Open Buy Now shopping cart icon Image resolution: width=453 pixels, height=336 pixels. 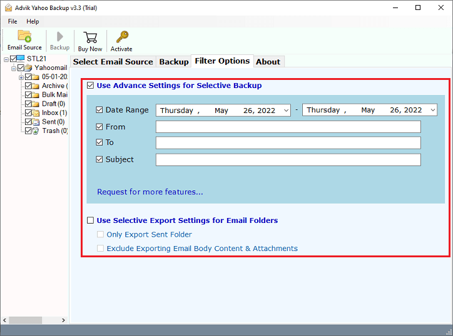tap(90, 36)
